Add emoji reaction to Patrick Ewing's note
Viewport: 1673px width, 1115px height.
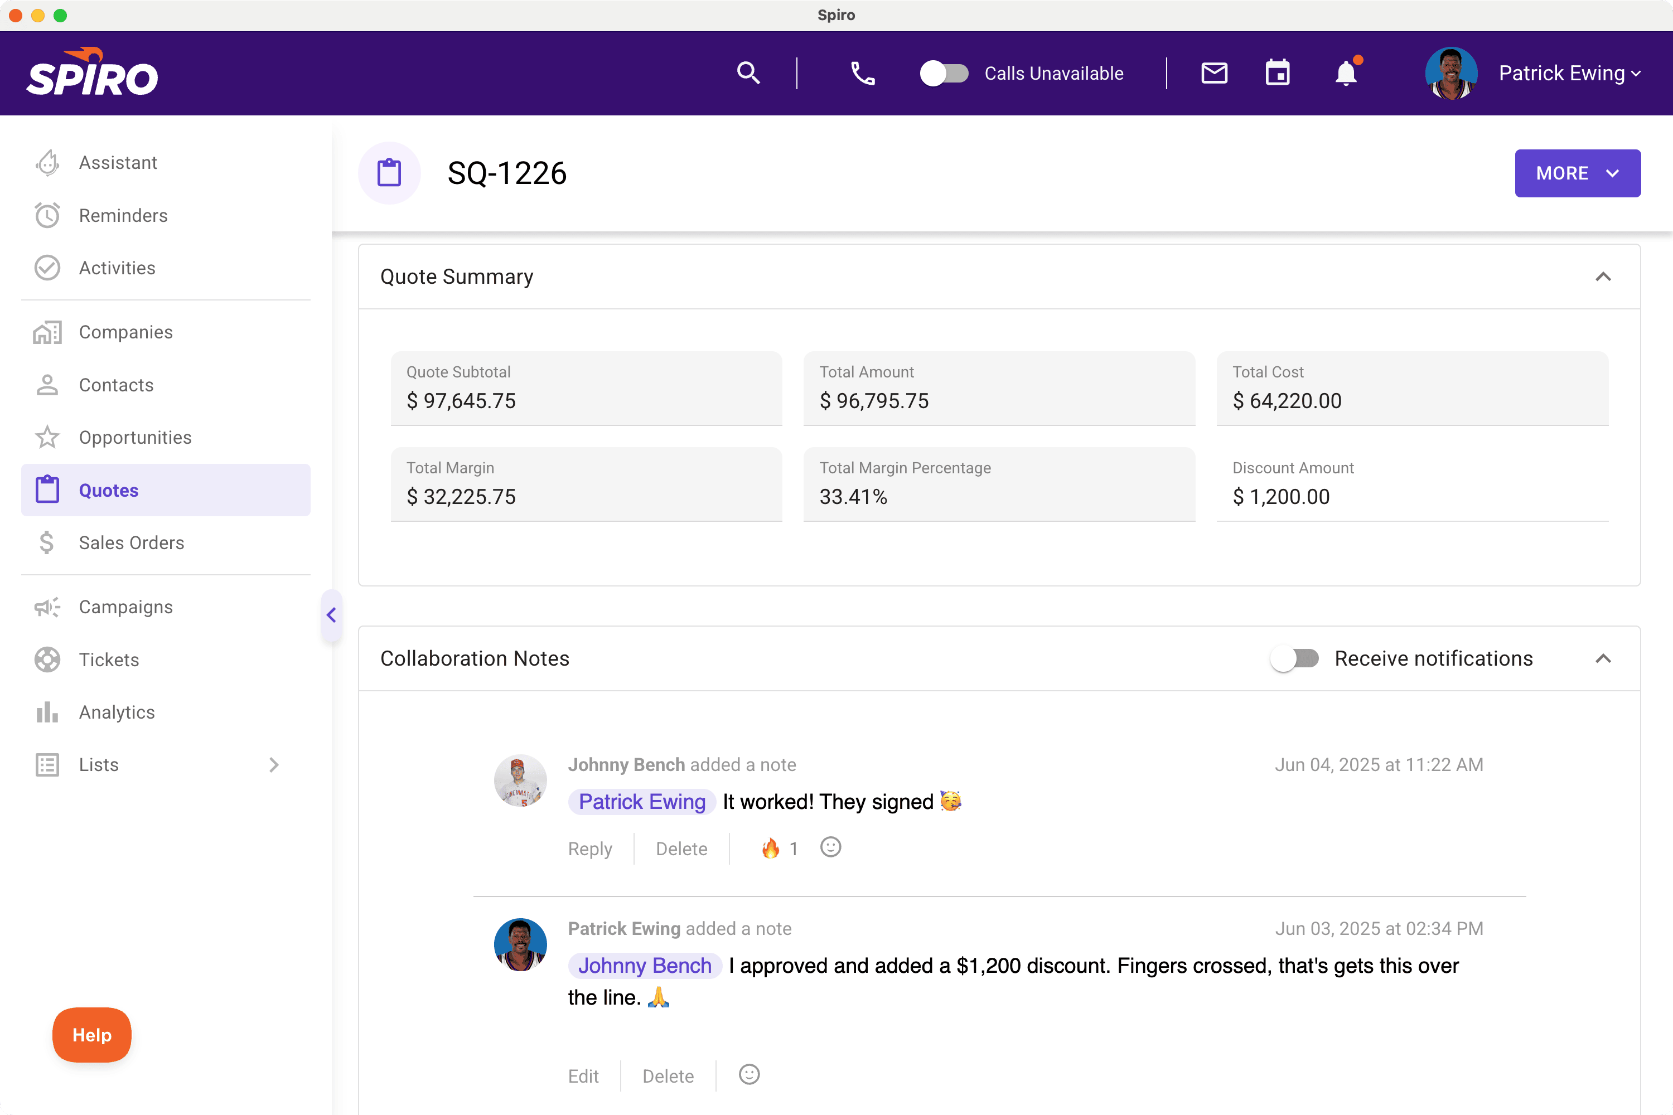[749, 1074]
